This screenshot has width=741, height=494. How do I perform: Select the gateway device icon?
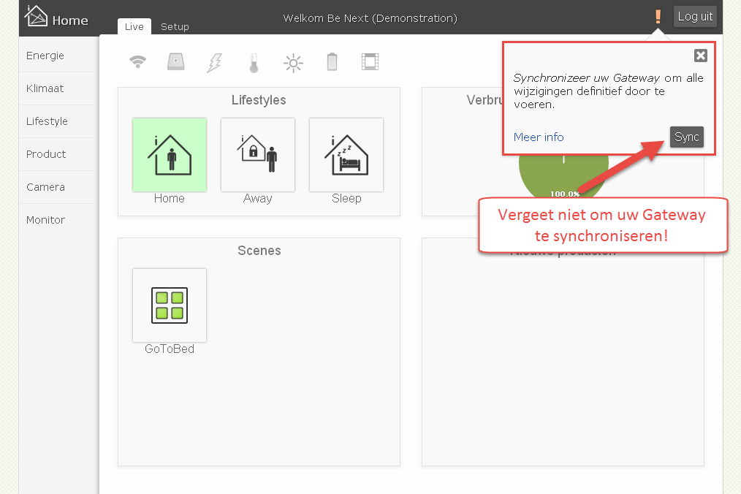click(x=175, y=63)
